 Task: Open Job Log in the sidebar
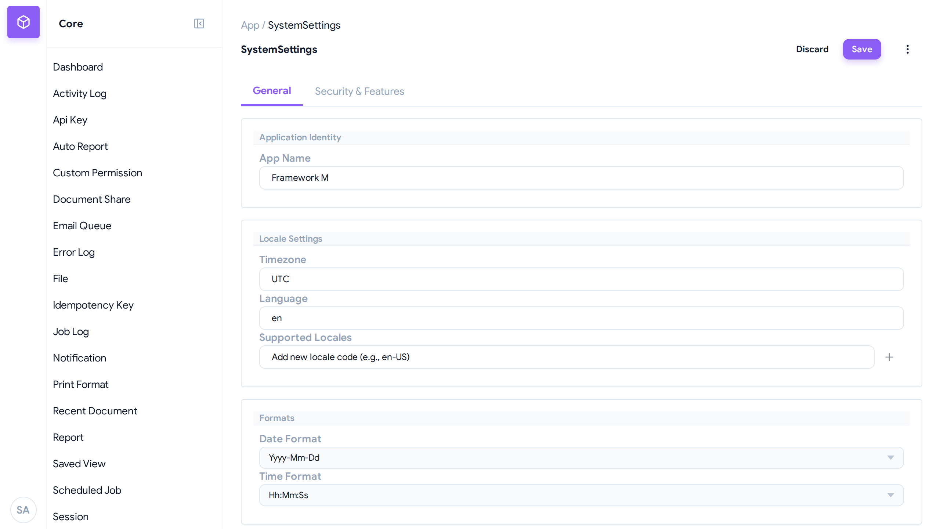[71, 331]
